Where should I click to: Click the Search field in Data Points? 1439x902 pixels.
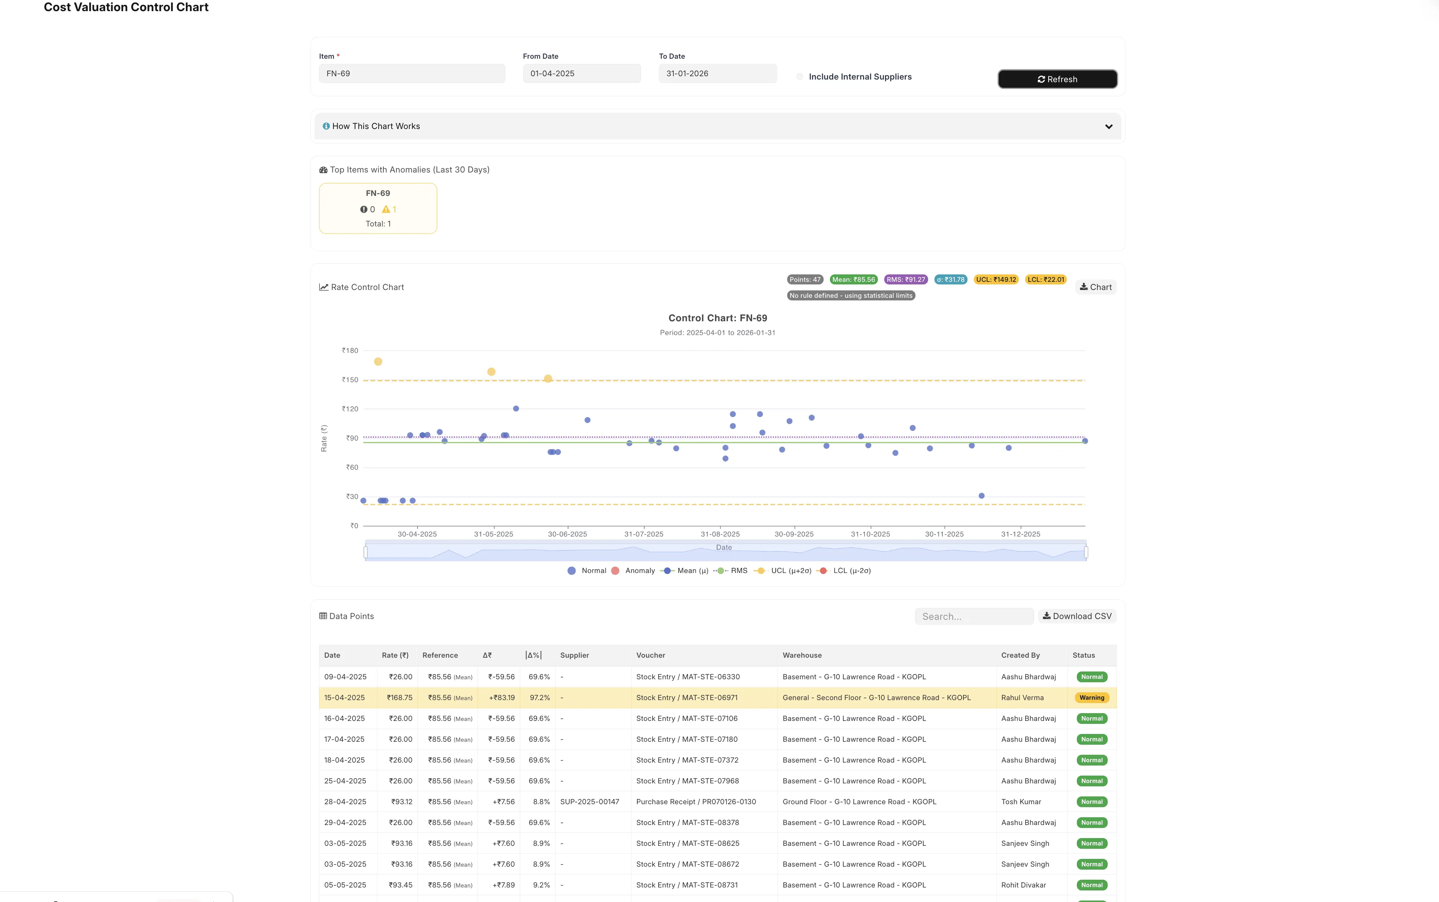(974, 616)
